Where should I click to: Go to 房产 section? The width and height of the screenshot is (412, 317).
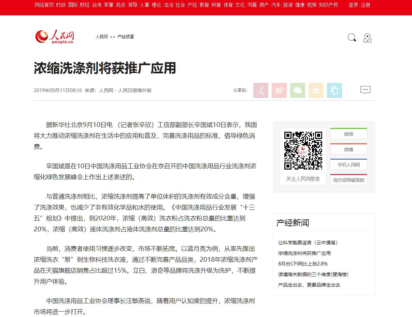(264, 5)
